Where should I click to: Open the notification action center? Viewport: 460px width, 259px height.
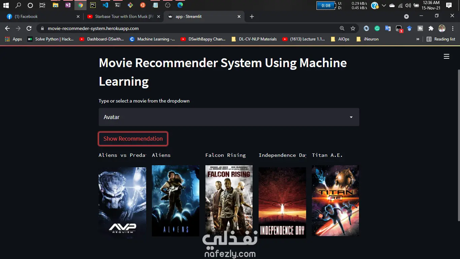point(449,5)
